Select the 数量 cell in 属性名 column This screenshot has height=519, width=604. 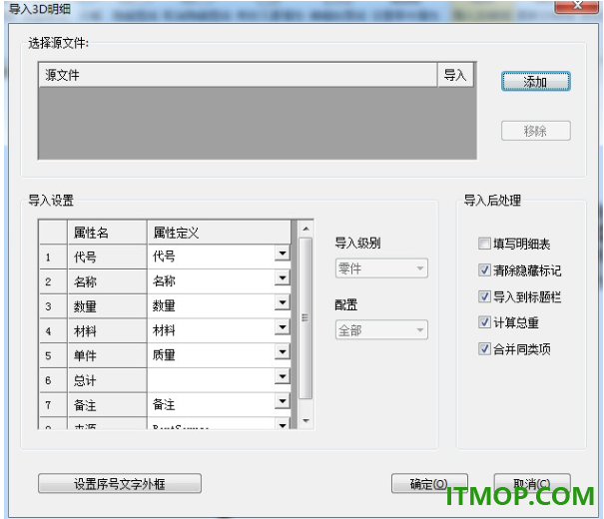(x=108, y=306)
